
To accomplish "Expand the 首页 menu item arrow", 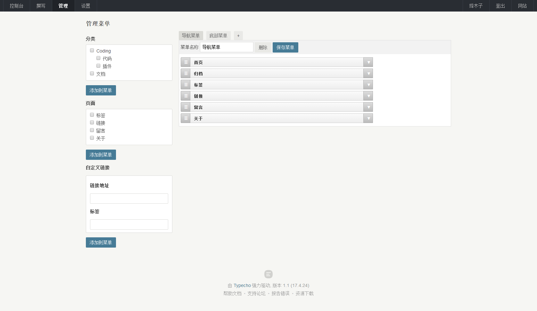I will (x=368, y=62).
